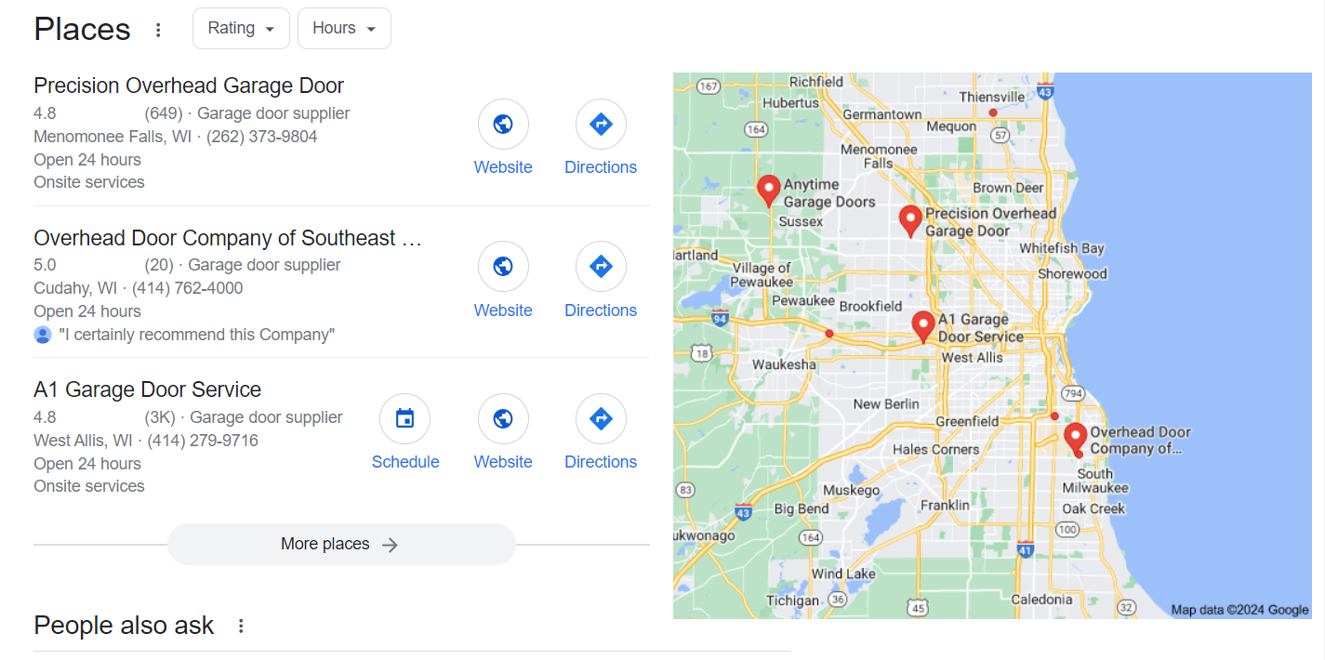
Task: Click the Schedule calendar icon for A1 Garage
Action: (405, 418)
